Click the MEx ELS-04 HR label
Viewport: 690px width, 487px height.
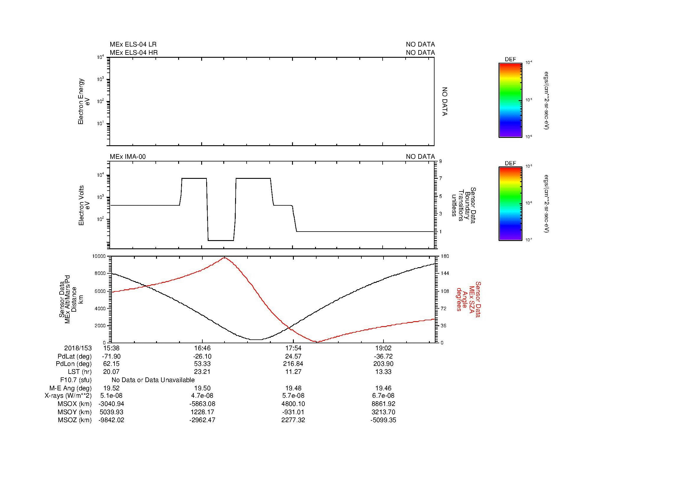point(133,52)
